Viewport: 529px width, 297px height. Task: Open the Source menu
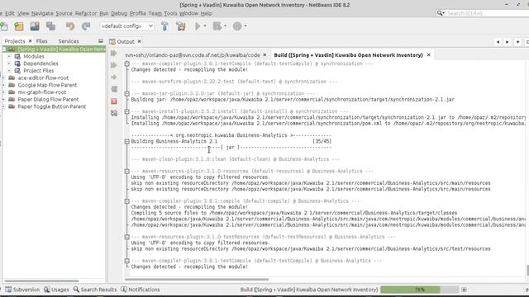(x=64, y=13)
